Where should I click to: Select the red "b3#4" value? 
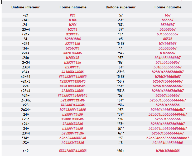[73, 20]
